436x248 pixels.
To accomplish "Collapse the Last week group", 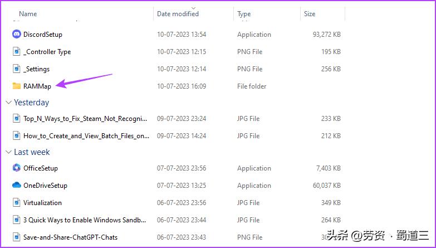I will coord(9,152).
